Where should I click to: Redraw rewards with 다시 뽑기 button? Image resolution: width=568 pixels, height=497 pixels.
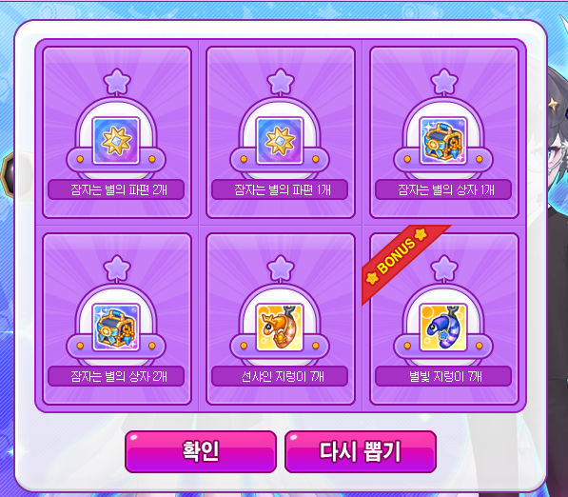(361, 451)
